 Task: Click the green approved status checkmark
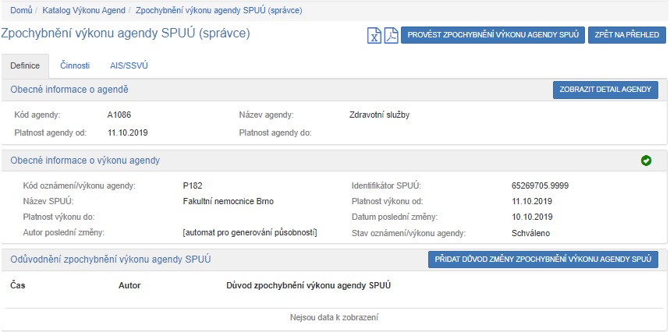click(x=646, y=161)
